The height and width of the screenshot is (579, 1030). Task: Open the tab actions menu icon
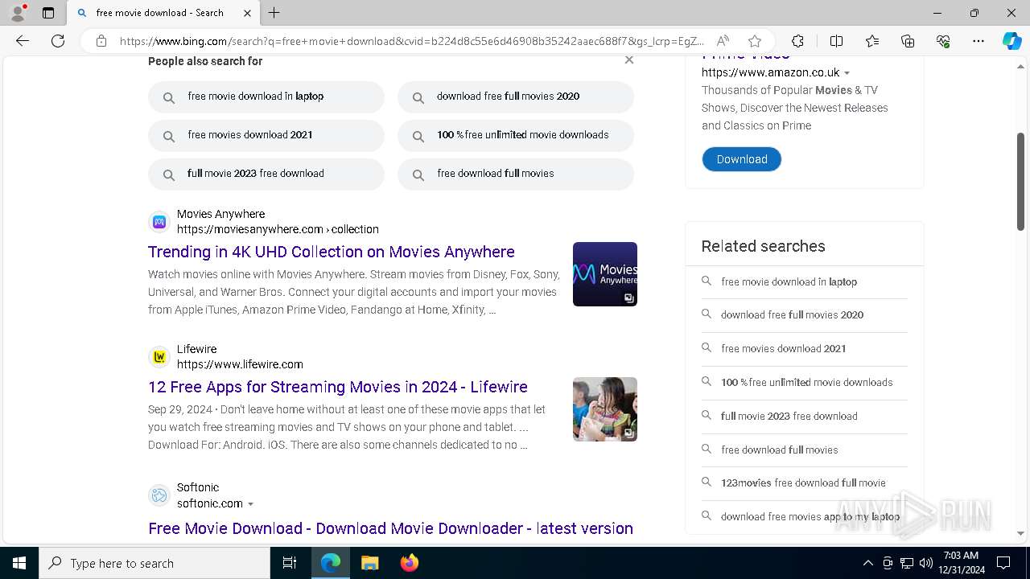click(x=48, y=13)
